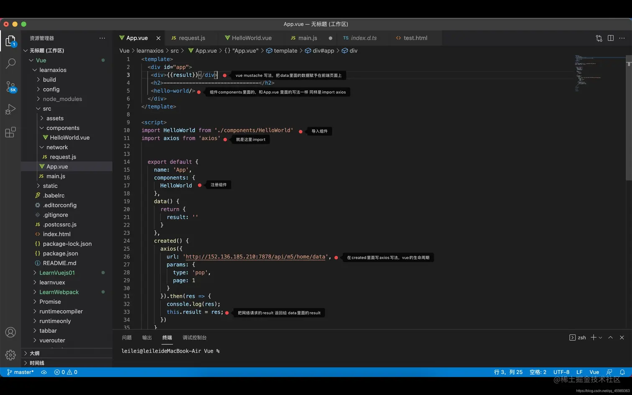
Task: Expand the LearnVuejs01 folder
Action: point(67,273)
